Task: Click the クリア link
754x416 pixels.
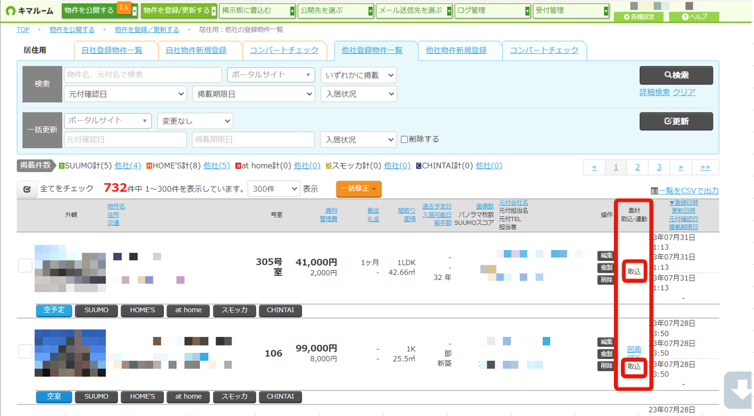Action: pyautogui.click(x=684, y=92)
